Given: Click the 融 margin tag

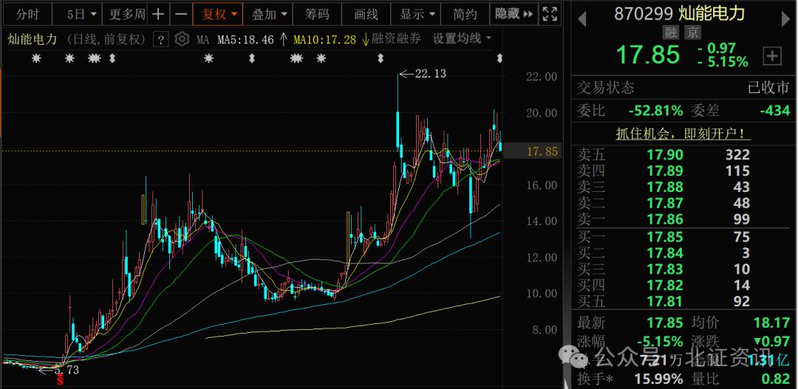Looking at the screenshot, I should [x=671, y=33].
